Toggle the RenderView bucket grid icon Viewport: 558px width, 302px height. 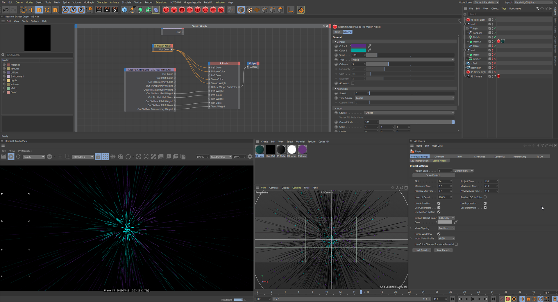(105, 157)
